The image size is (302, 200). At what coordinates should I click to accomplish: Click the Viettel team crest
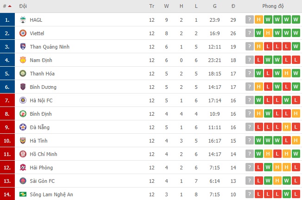(23, 33)
